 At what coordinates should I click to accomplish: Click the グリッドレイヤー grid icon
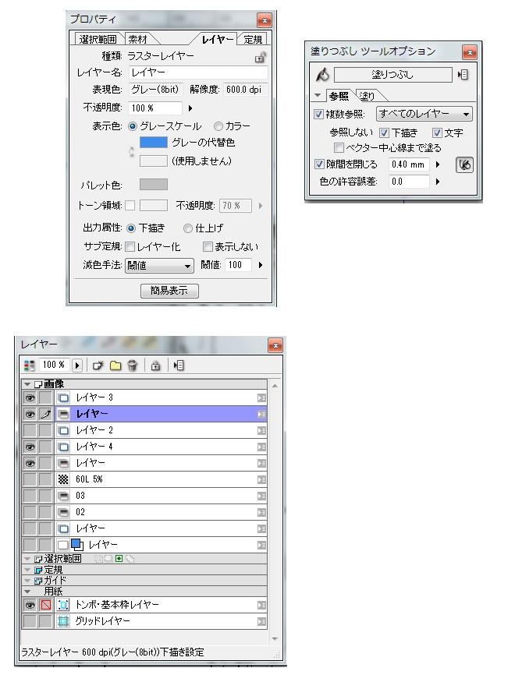pyautogui.click(x=64, y=621)
